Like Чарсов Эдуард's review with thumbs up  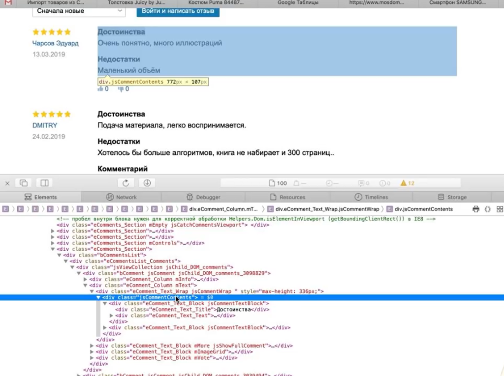[101, 89]
